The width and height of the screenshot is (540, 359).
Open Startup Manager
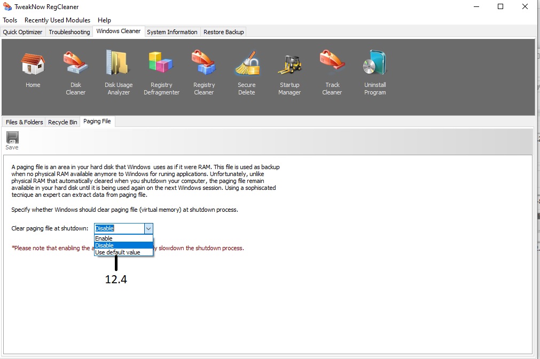click(289, 65)
